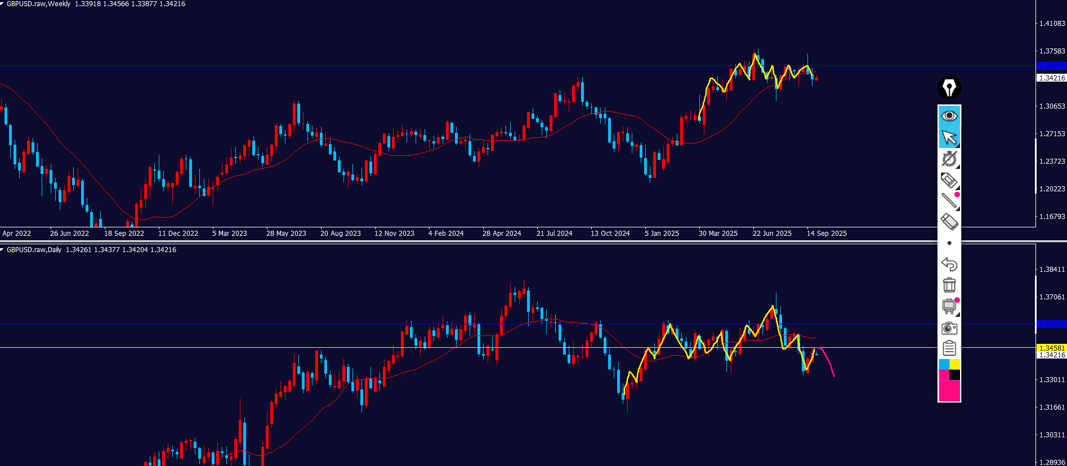Viewport: 1067px width, 466px height.
Task: Pick the yellow color swatch
Action: coord(955,364)
